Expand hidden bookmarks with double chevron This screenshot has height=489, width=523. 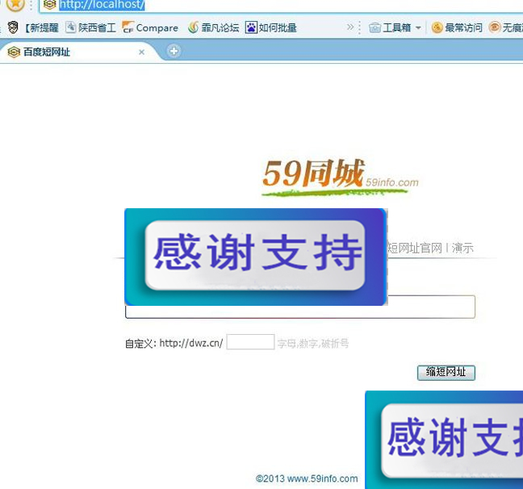click(x=350, y=27)
